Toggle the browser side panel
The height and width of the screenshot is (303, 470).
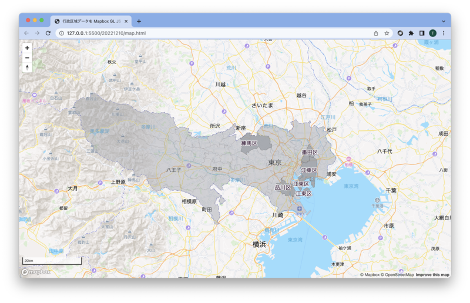[x=422, y=33]
